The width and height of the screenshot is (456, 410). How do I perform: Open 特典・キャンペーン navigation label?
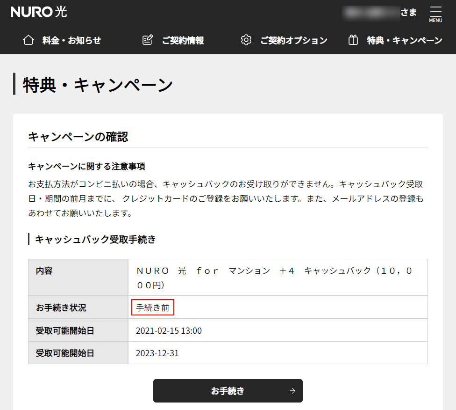405,40
